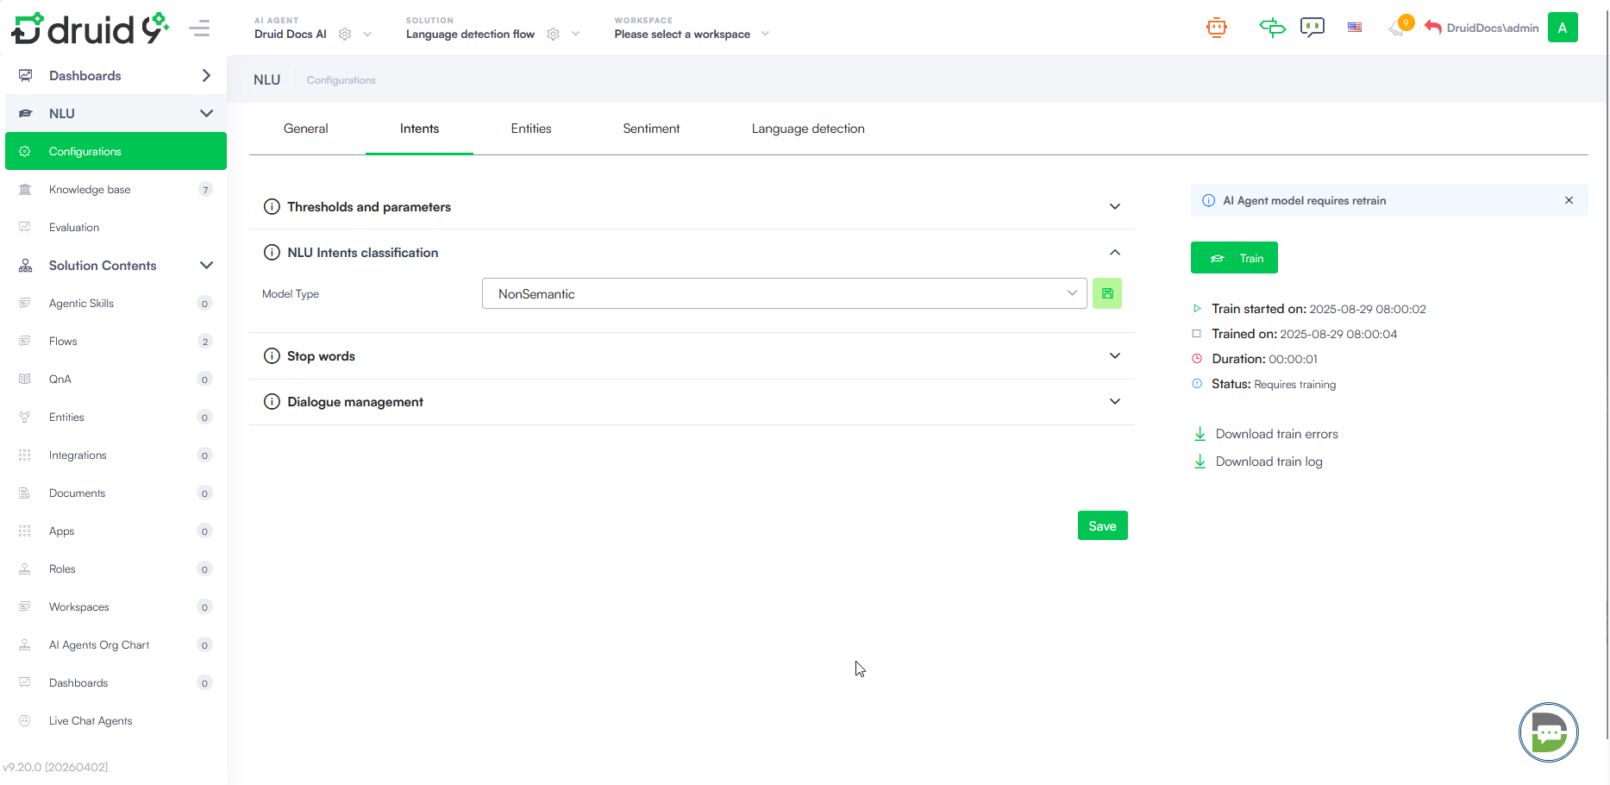Open settings gear next to Druid Docs AI

point(345,35)
